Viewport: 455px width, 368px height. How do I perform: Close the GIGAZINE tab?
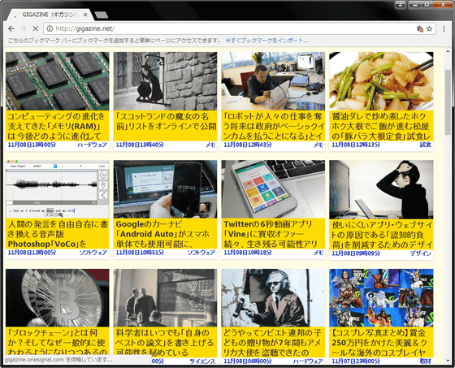click(85, 15)
